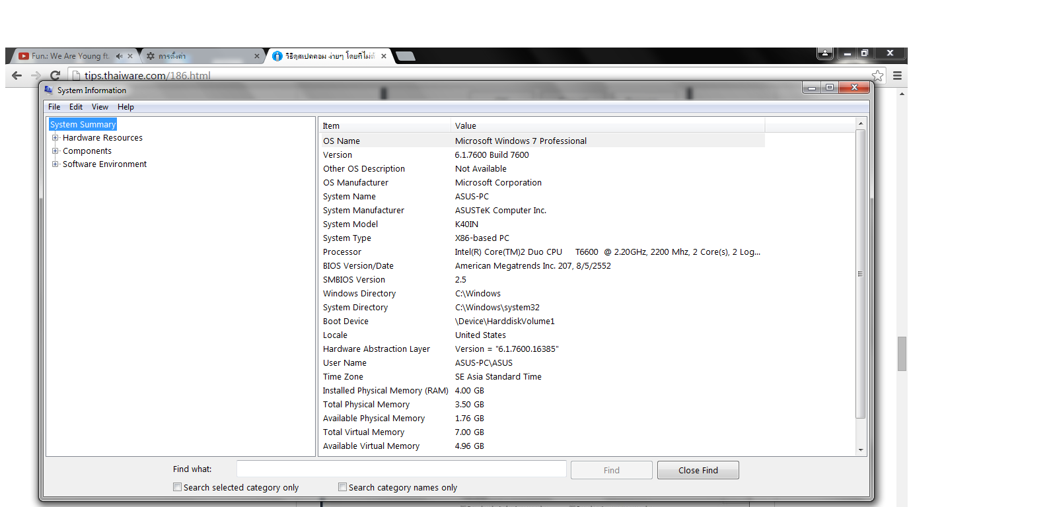The image size is (1053, 507).
Task: Select Hardware Resources label in tree
Action: (102, 138)
